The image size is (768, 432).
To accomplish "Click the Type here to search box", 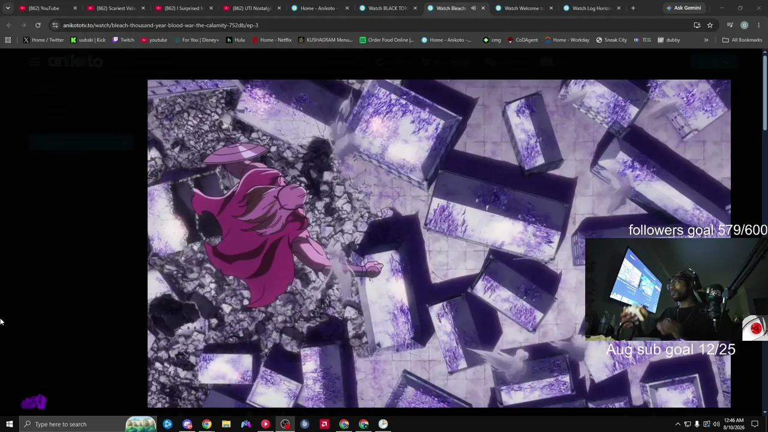I will point(88,424).
